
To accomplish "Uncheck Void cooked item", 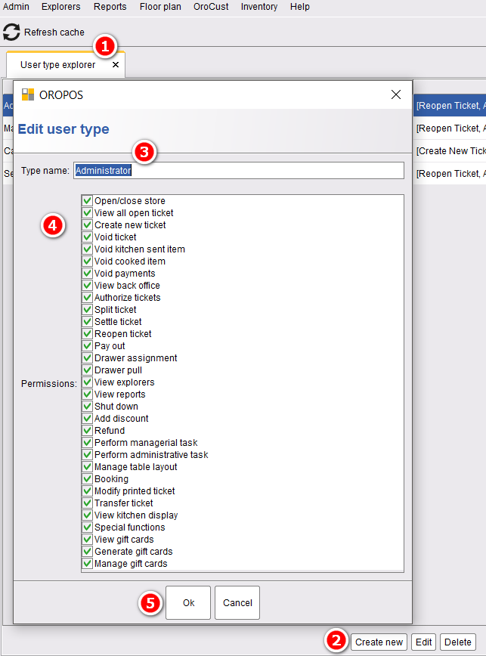I will coord(87,261).
